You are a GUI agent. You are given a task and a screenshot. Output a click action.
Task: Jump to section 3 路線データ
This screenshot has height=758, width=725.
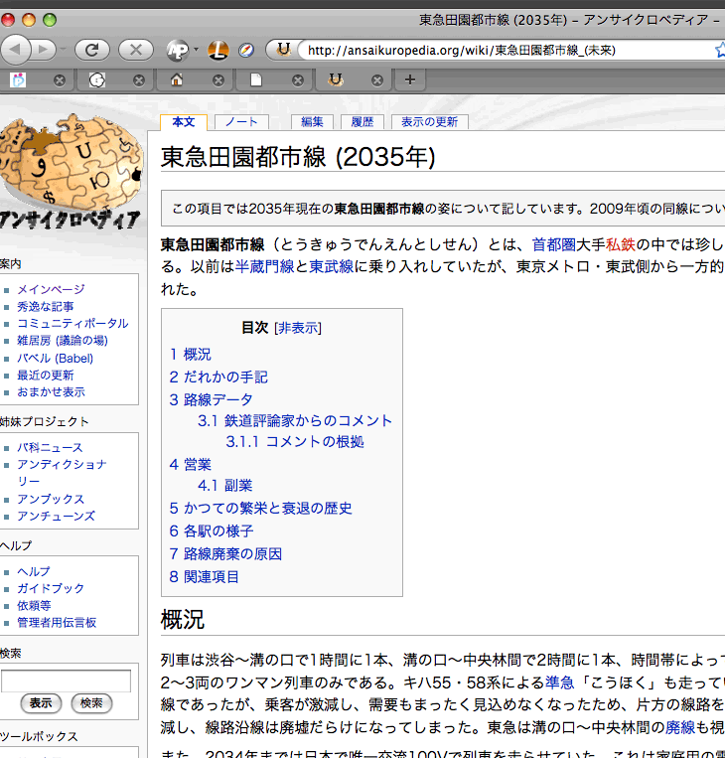(211, 399)
